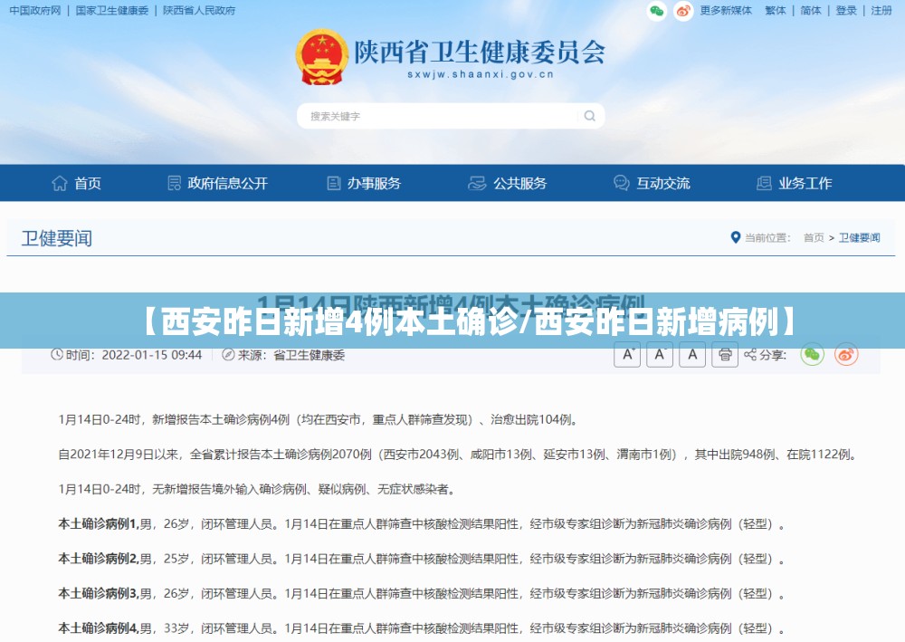
Task: Click 登录 link at top right
Action: [x=846, y=10]
